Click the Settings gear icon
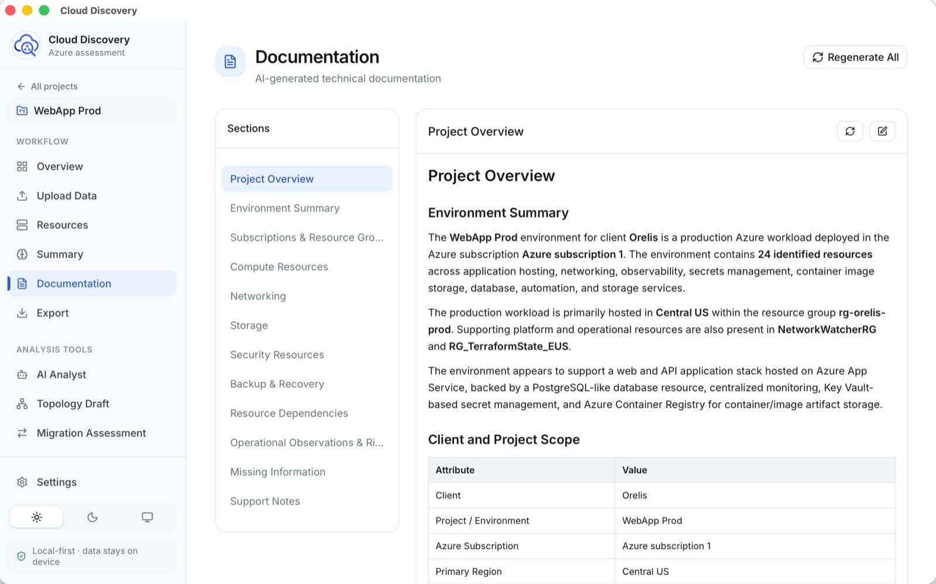Viewport: 936px width, 584px height. (x=22, y=482)
